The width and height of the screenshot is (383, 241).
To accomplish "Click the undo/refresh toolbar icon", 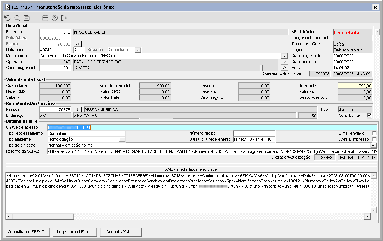I will tap(7, 18).
